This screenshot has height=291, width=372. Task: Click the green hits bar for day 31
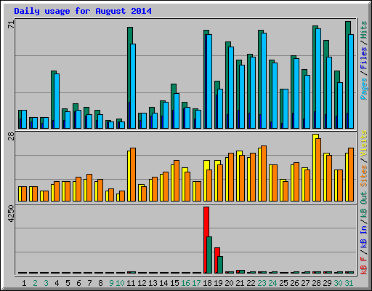coord(347,75)
